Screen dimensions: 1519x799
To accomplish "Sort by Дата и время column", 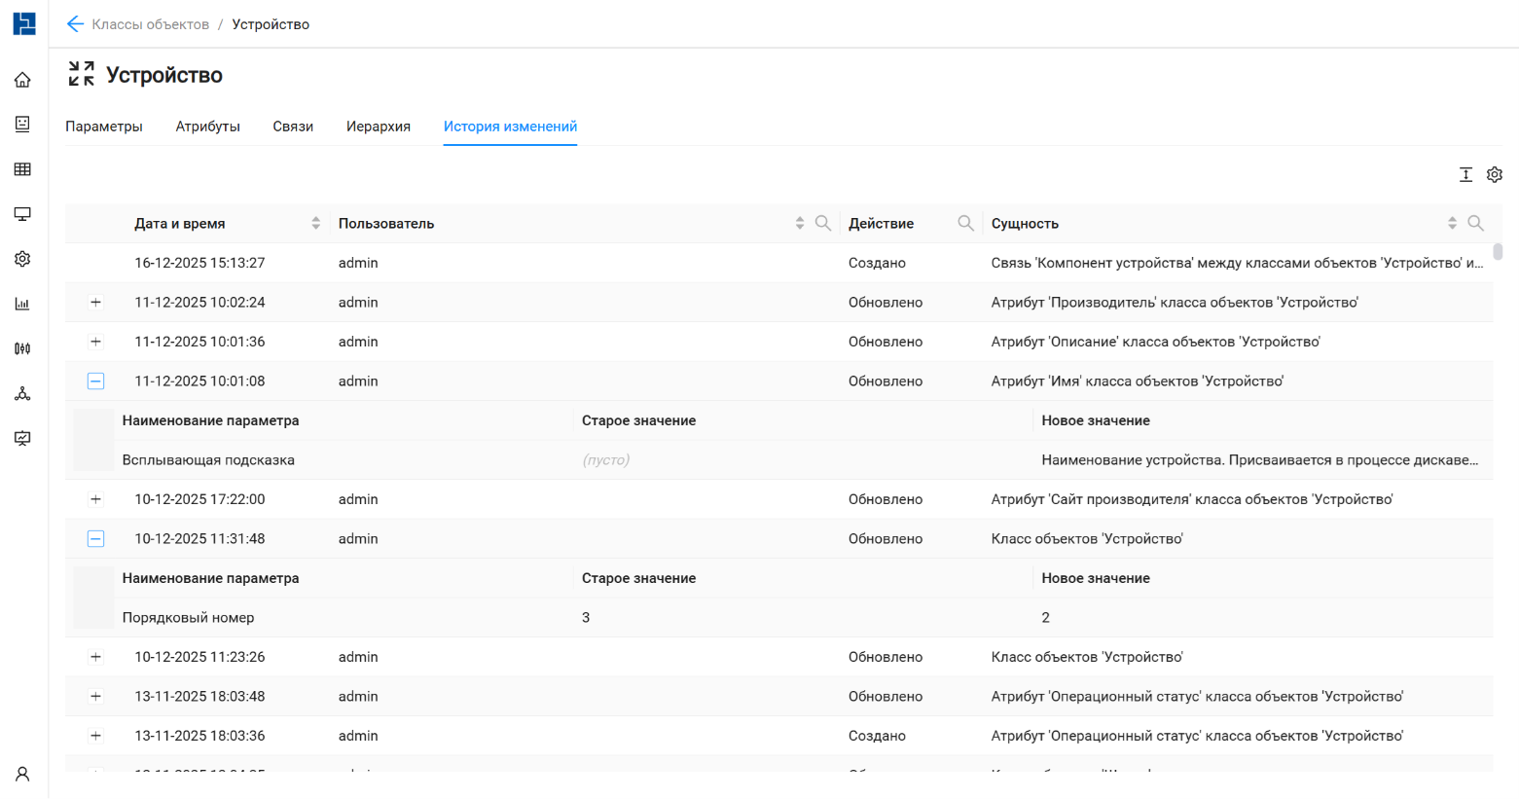I will click(315, 223).
